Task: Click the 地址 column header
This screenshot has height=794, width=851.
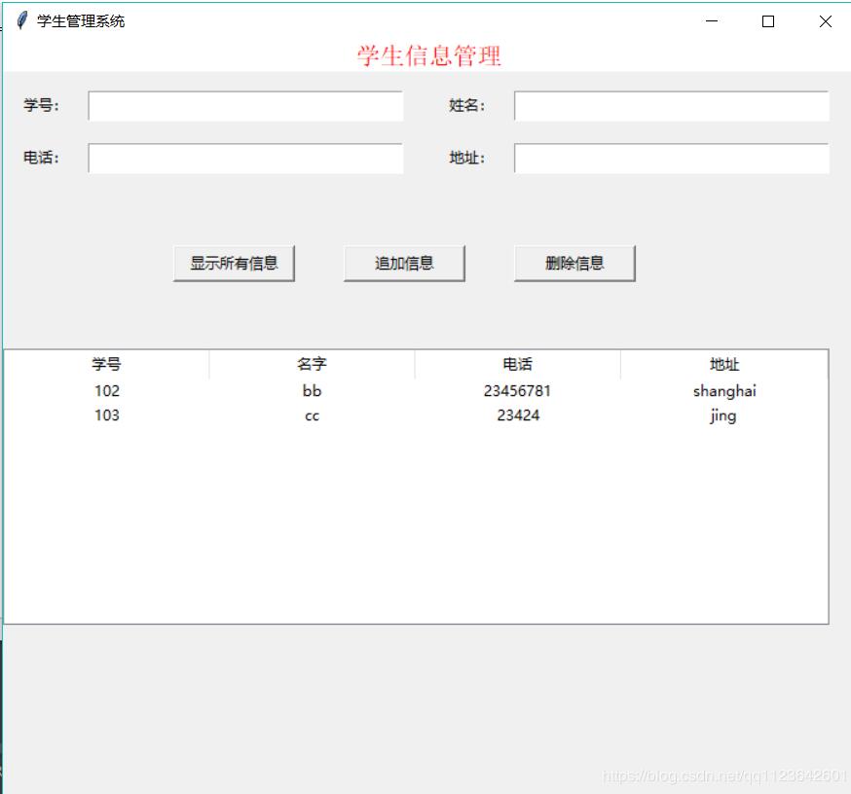Action: [x=723, y=364]
